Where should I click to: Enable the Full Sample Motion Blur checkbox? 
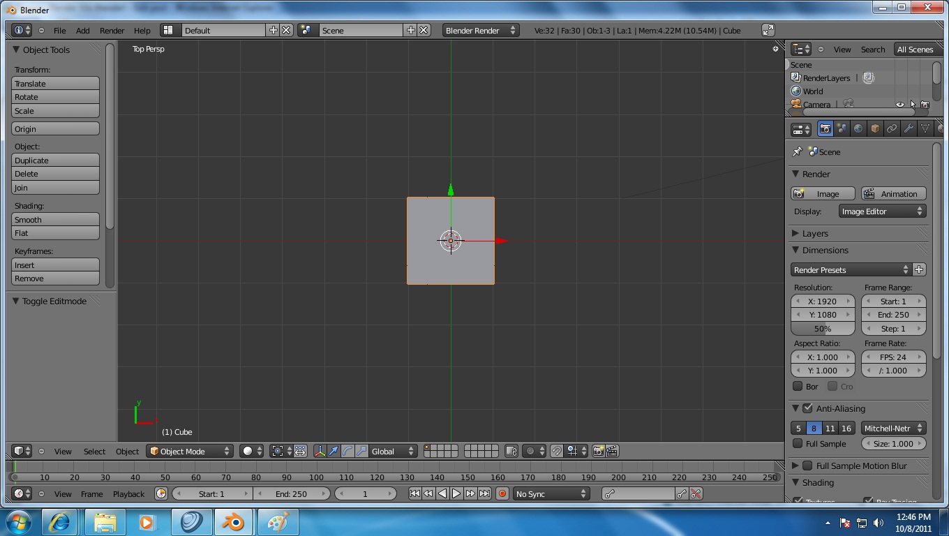tap(808, 466)
